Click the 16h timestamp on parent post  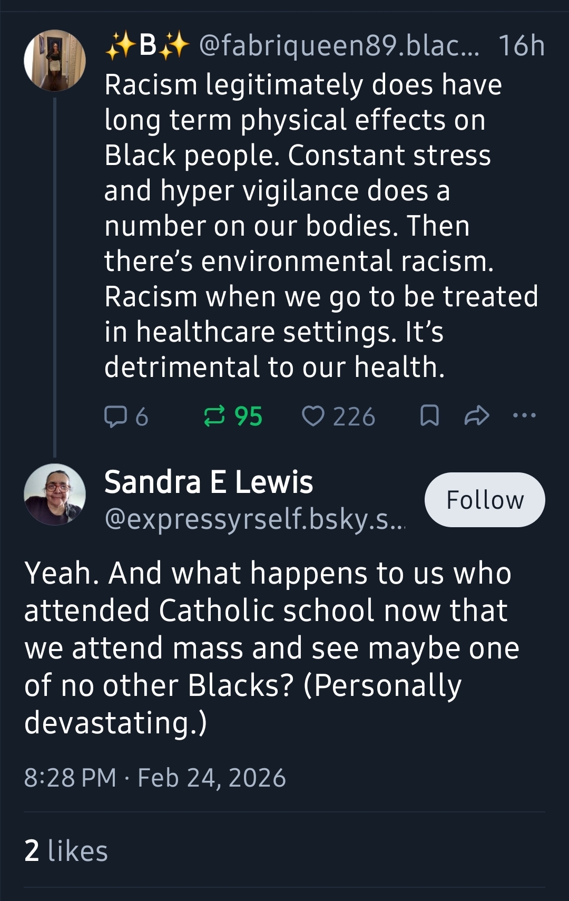(521, 45)
